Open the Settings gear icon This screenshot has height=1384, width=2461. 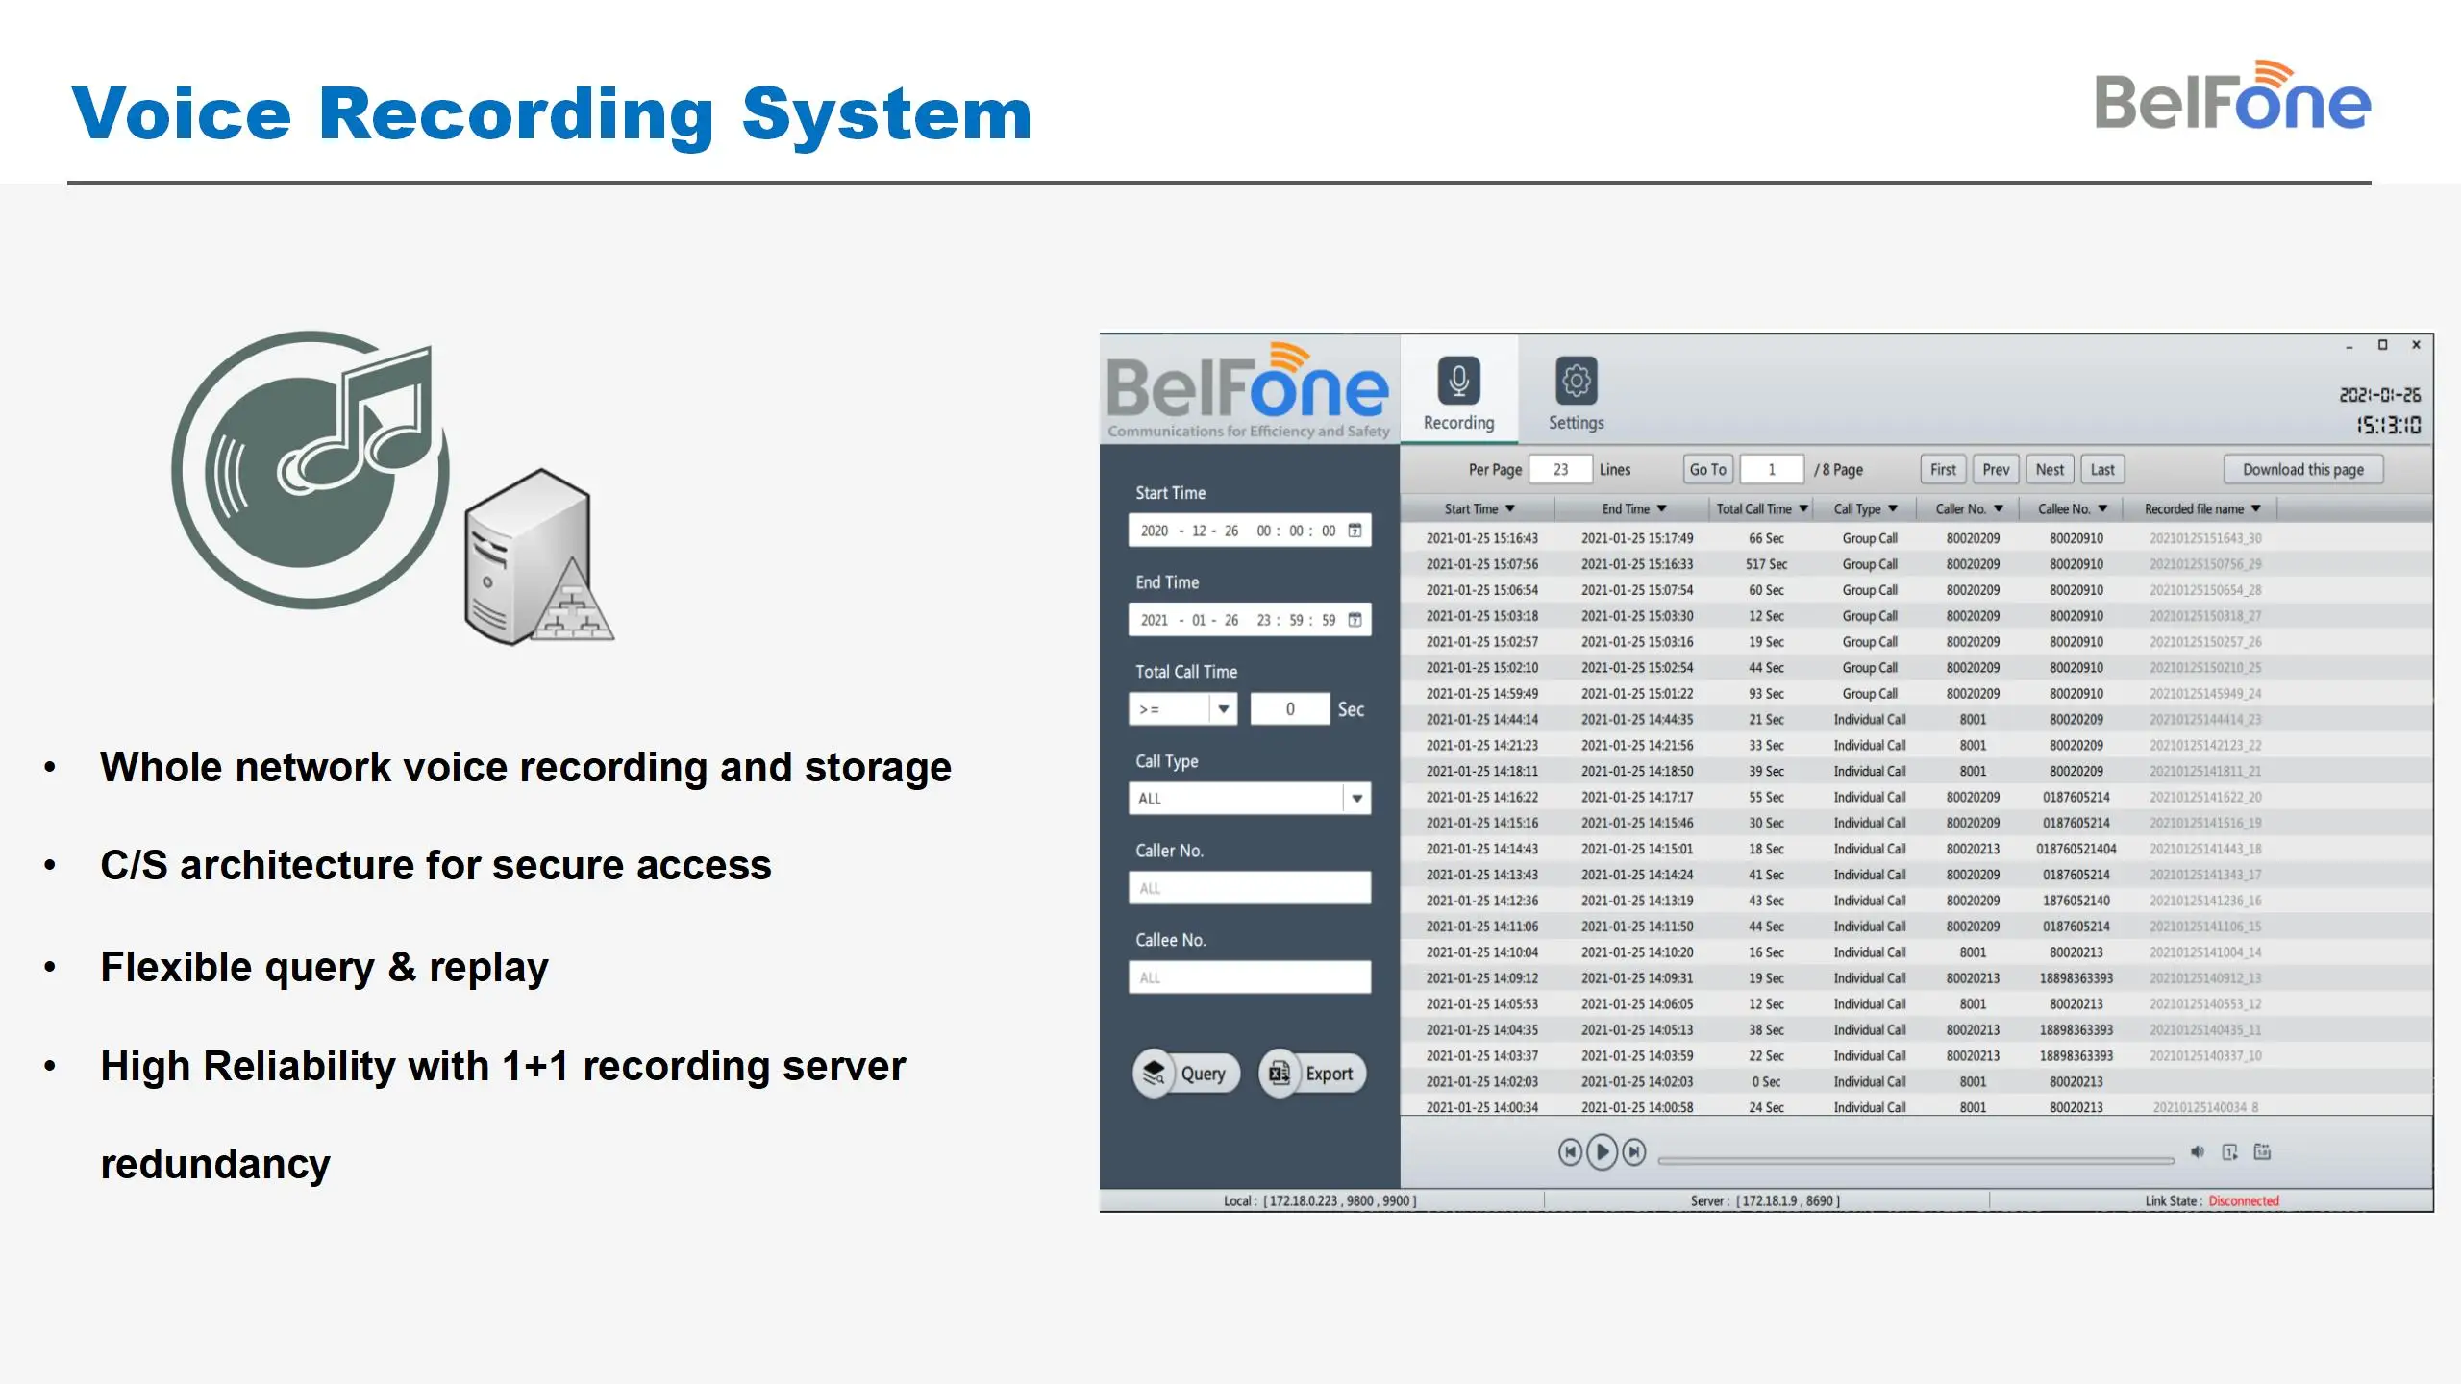[1576, 381]
